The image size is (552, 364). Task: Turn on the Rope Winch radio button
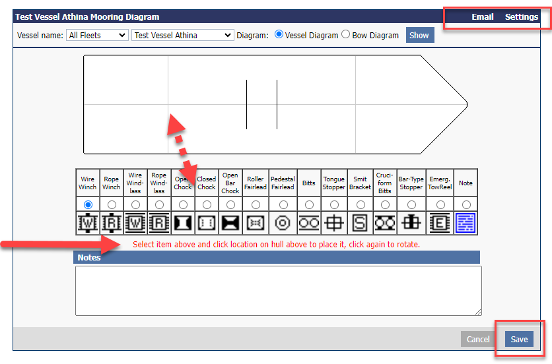click(x=112, y=204)
